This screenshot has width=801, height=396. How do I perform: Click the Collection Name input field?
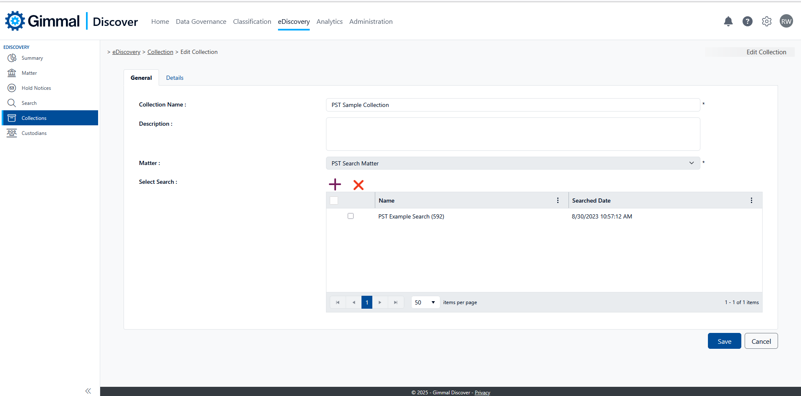pos(513,105)
